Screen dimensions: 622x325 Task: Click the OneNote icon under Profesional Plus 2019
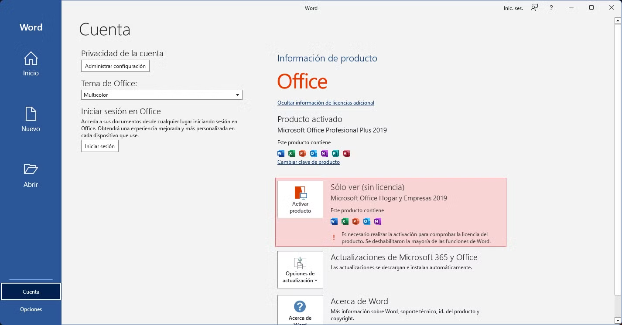pyautogui.click(x=325, y=153)
